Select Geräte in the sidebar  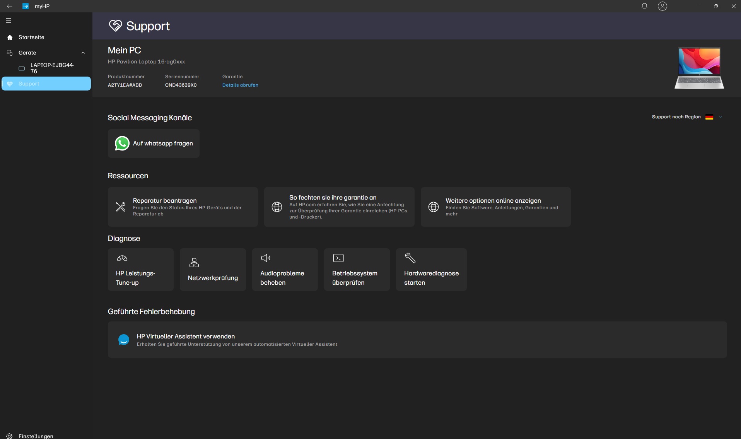tap(46, 53)
